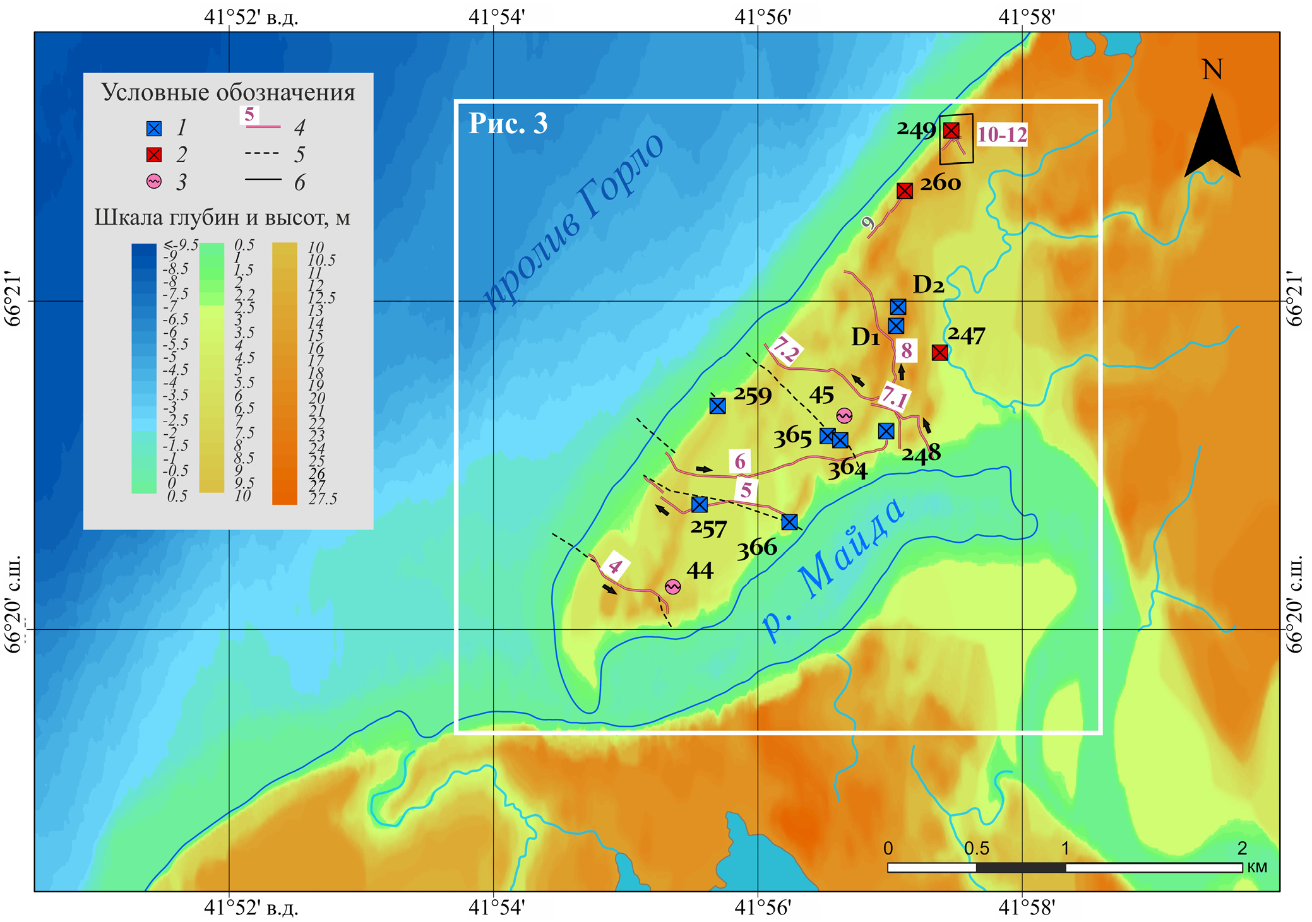Screen dimensions: 1312x922
Task: Click the pink circle marker labeled 44
Action: tap(673, 587)
